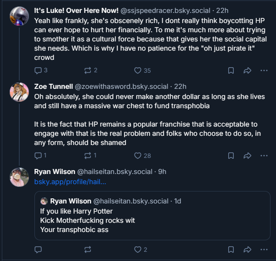Share Luke's post via arrow icon
The width and height of the screenshot is (276, 261).
click(248, 70)
